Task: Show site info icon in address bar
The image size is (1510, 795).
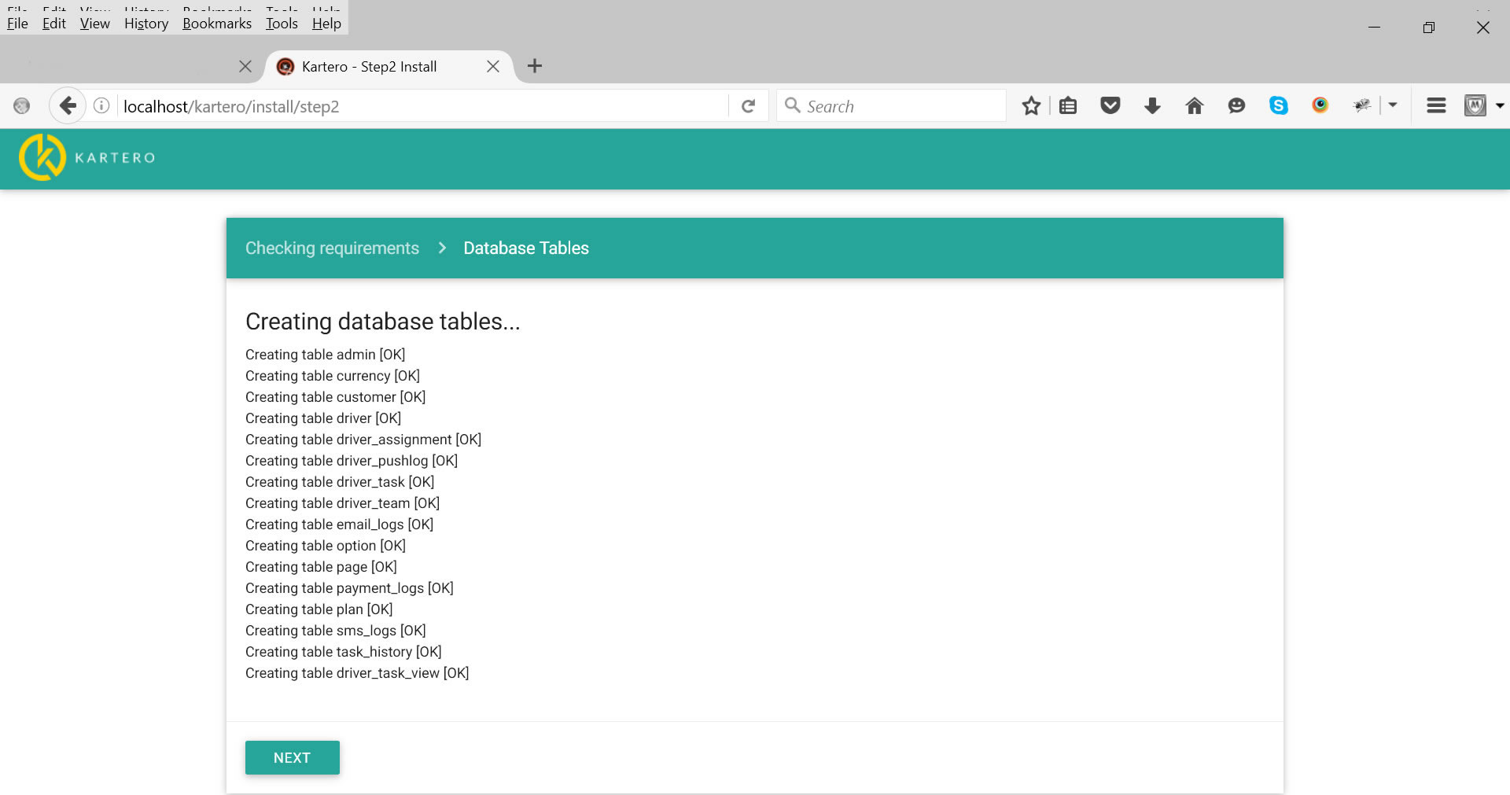Action: click(x=101, y=106)
